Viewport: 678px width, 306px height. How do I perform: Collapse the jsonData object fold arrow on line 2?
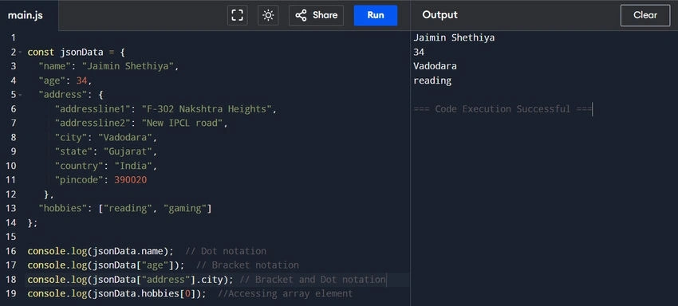coord(20,53)
